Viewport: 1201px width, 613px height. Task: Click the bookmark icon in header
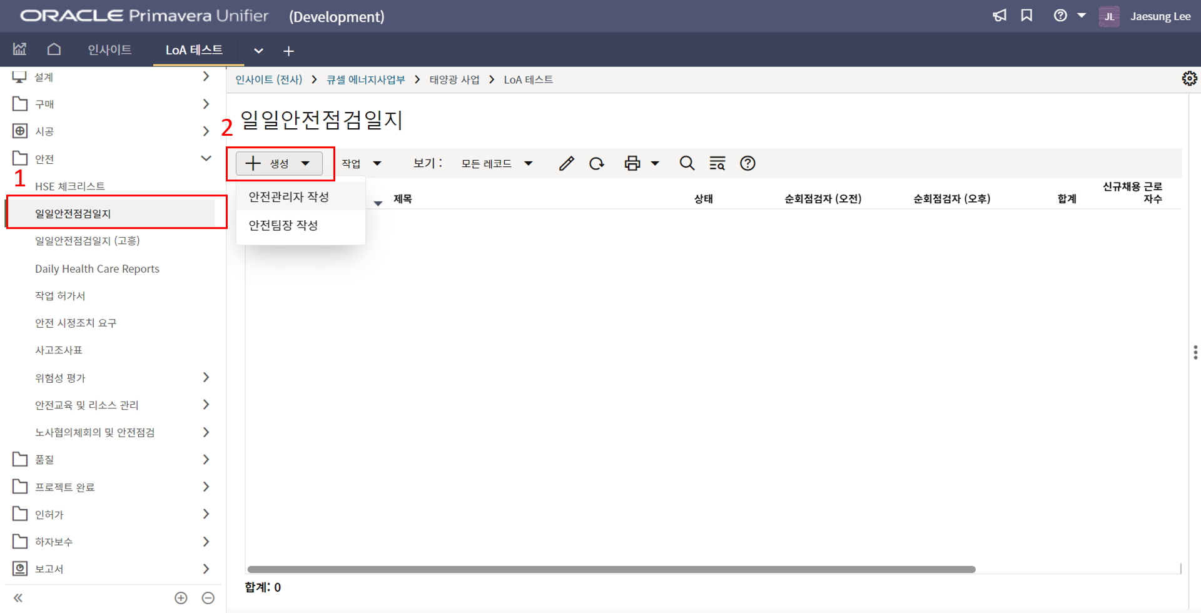1026,16
